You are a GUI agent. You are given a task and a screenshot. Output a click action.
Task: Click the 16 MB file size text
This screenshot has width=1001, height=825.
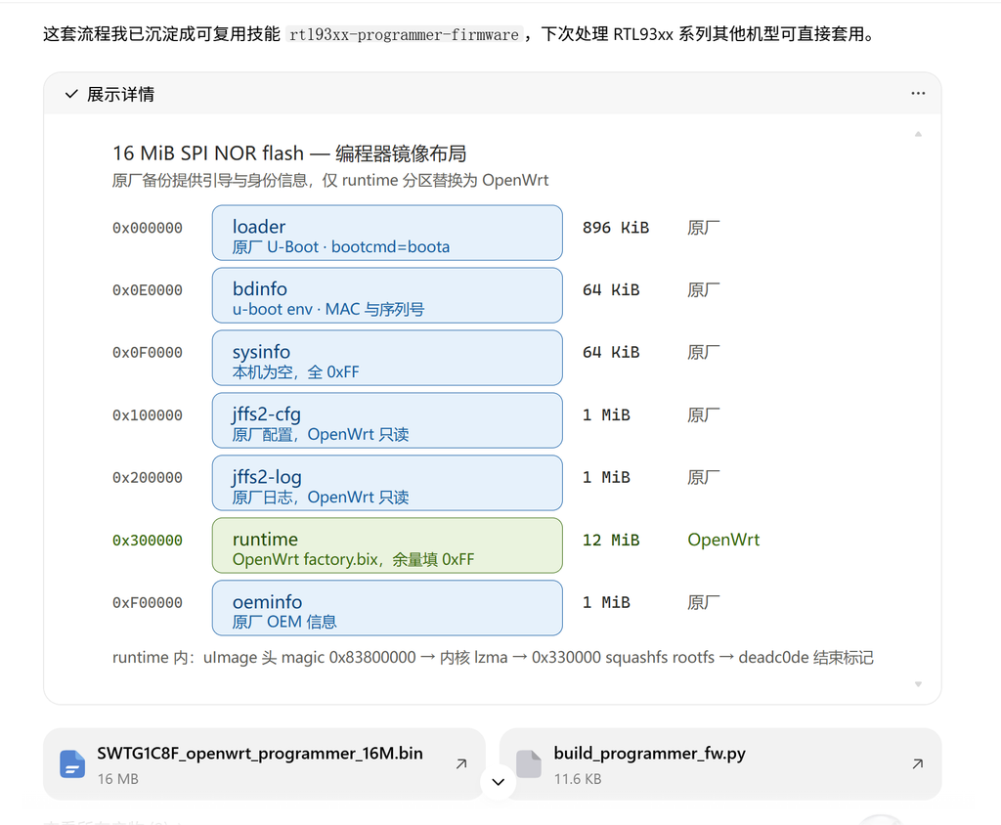tap(118, 779)
